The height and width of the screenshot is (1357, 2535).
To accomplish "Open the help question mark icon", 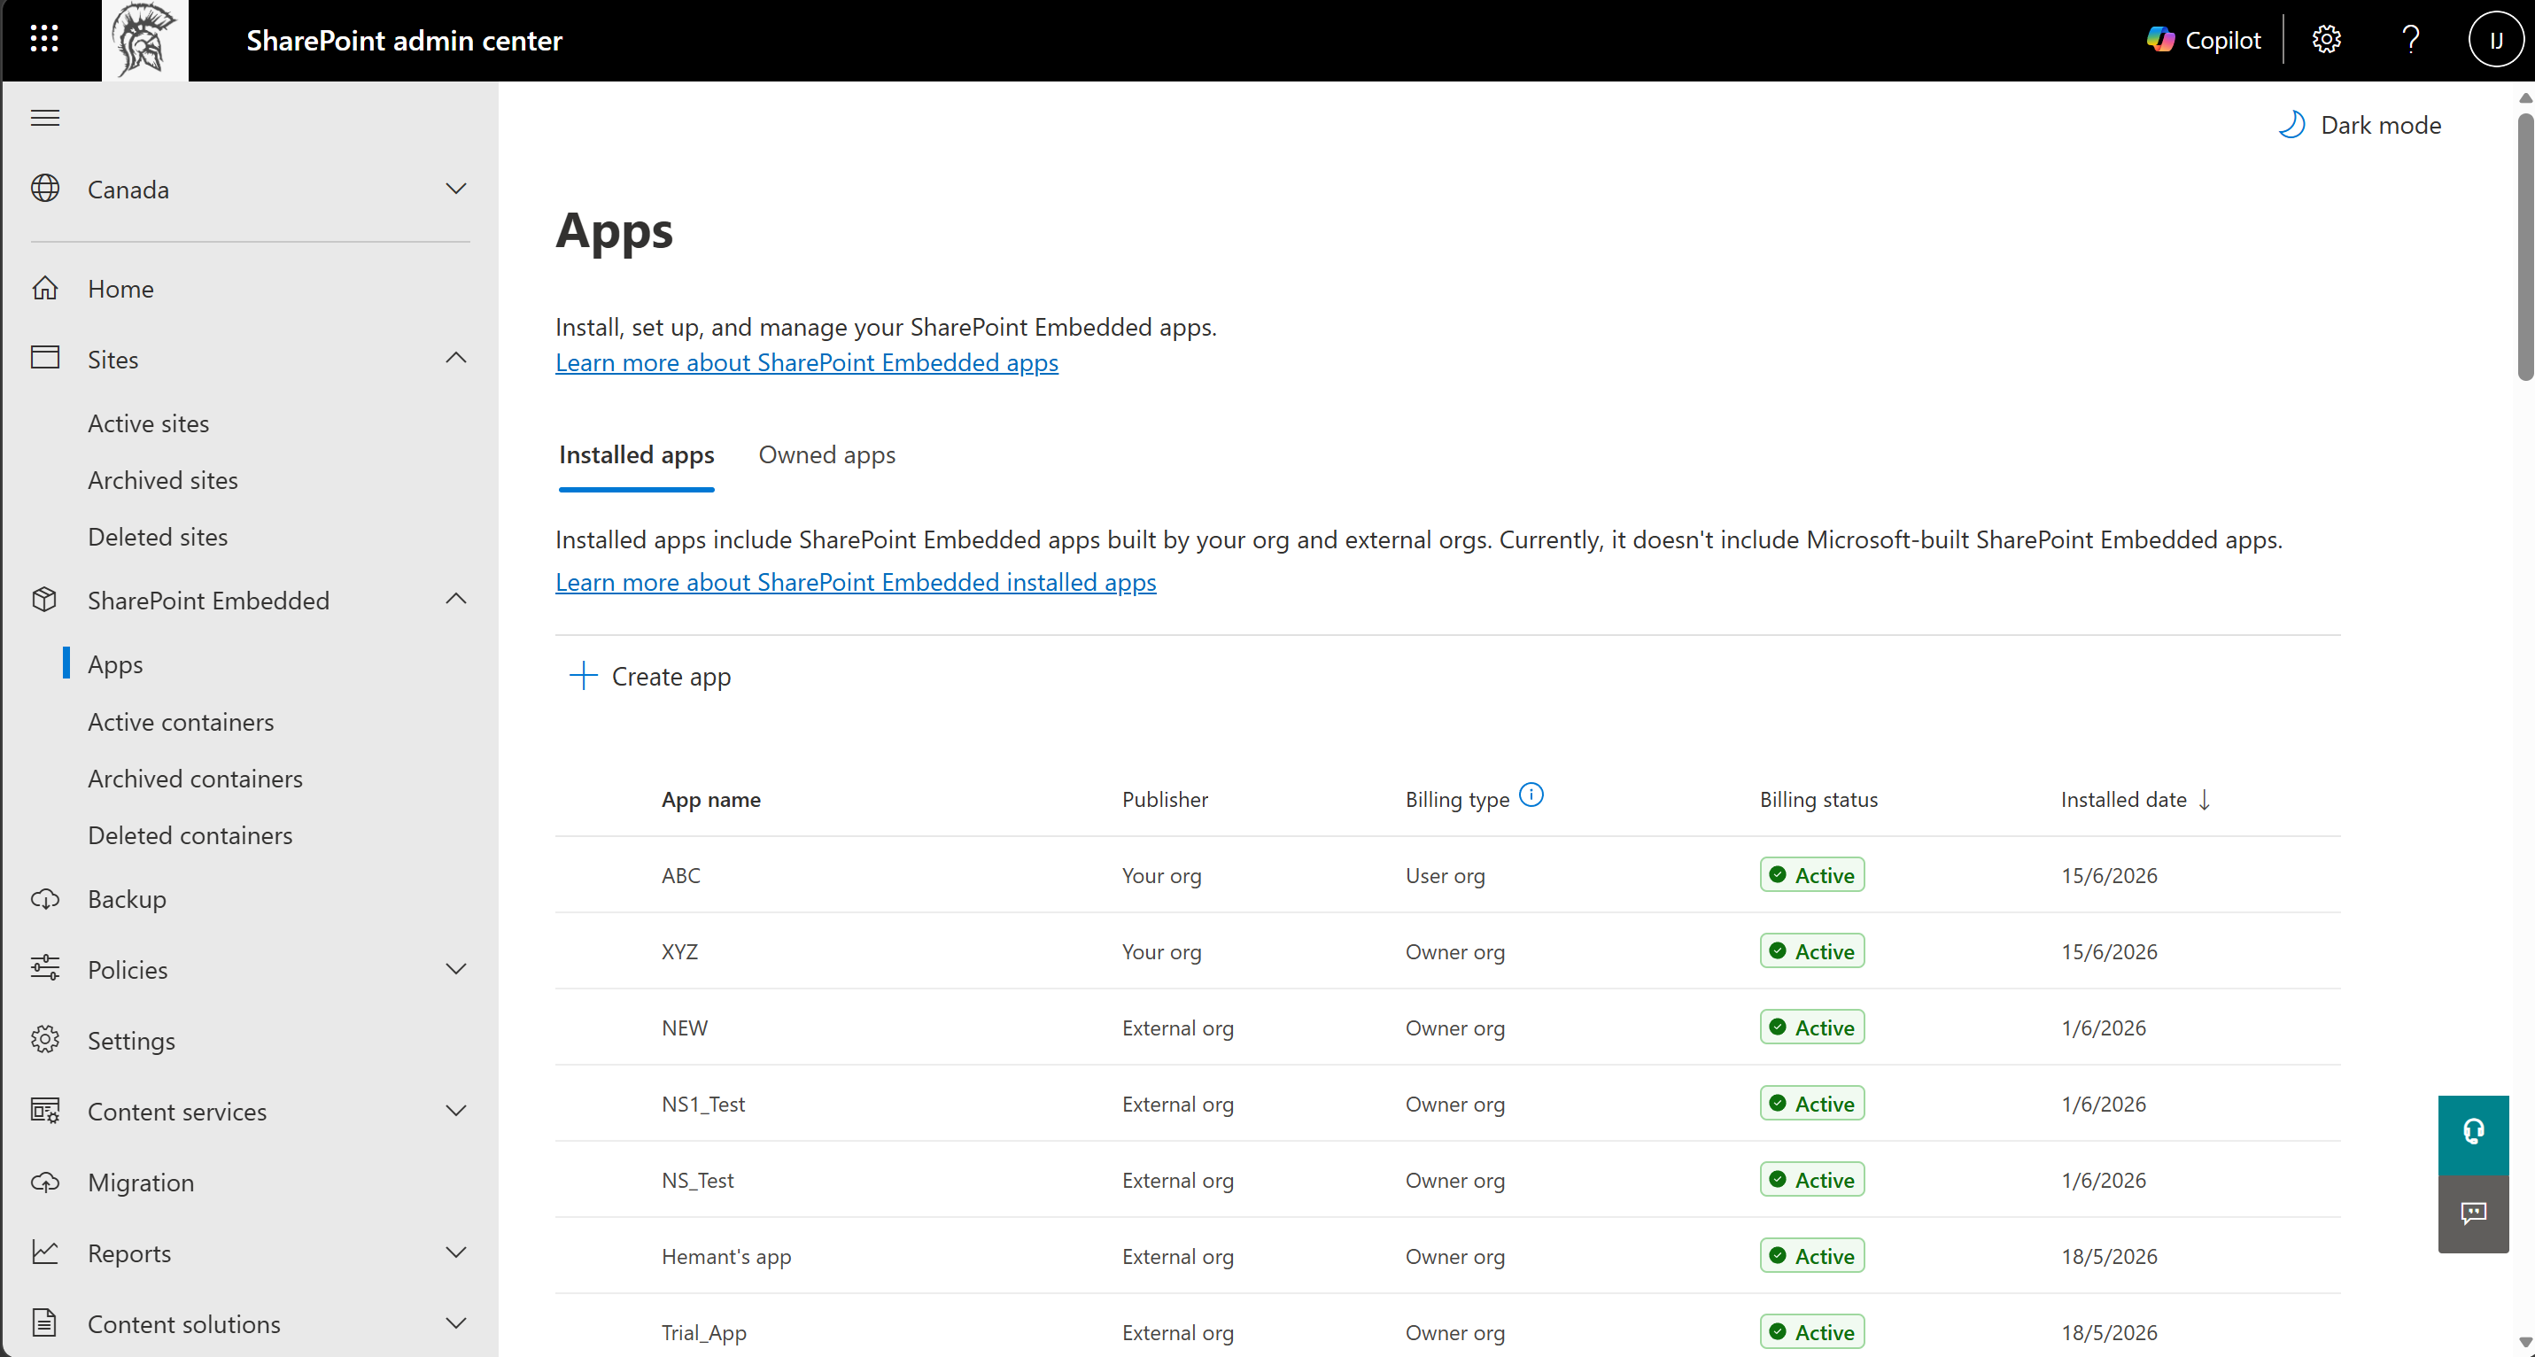I will (x=2411, y=41).
